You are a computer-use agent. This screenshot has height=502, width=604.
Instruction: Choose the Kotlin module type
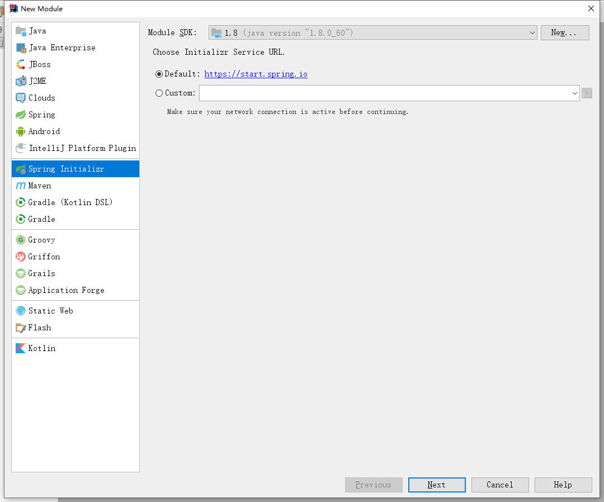pyautogui.click(x=41, y=348)
